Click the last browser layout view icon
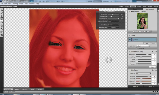Image resolution: width=159 pixels, height=95 pixels. point(158,92)
